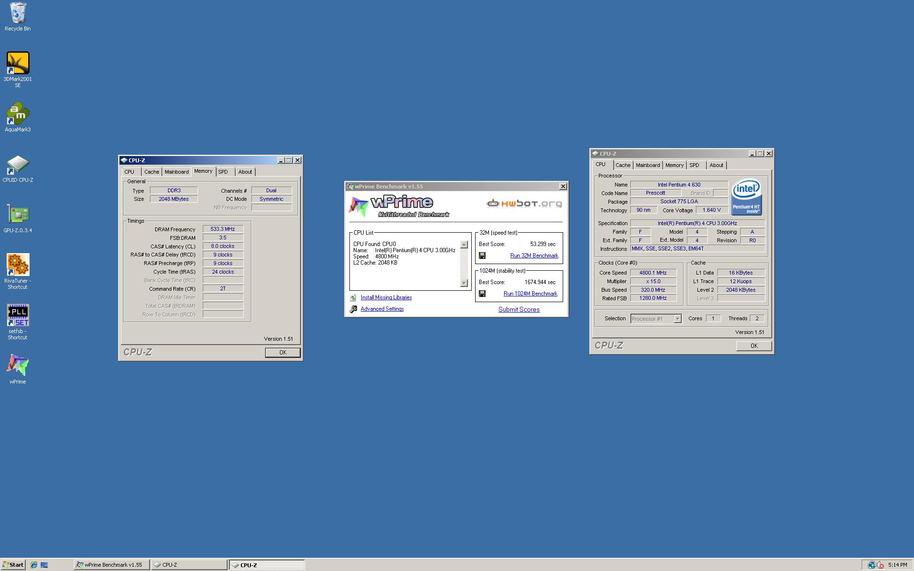
Task: Click Show Desktop quick launch icon
Action: [44, 565]
